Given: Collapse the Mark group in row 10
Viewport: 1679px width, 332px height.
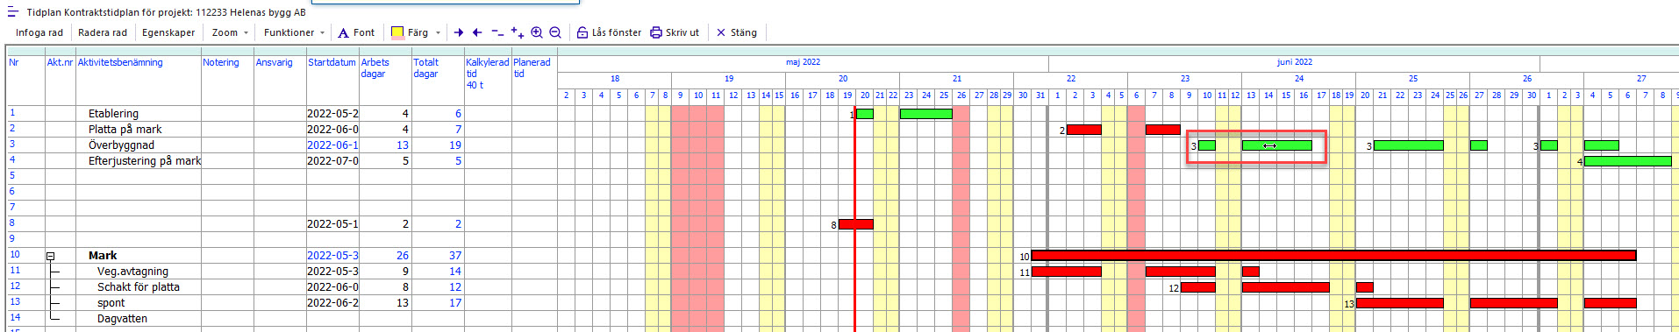Looking at the screenshot, I should (51, 256).
